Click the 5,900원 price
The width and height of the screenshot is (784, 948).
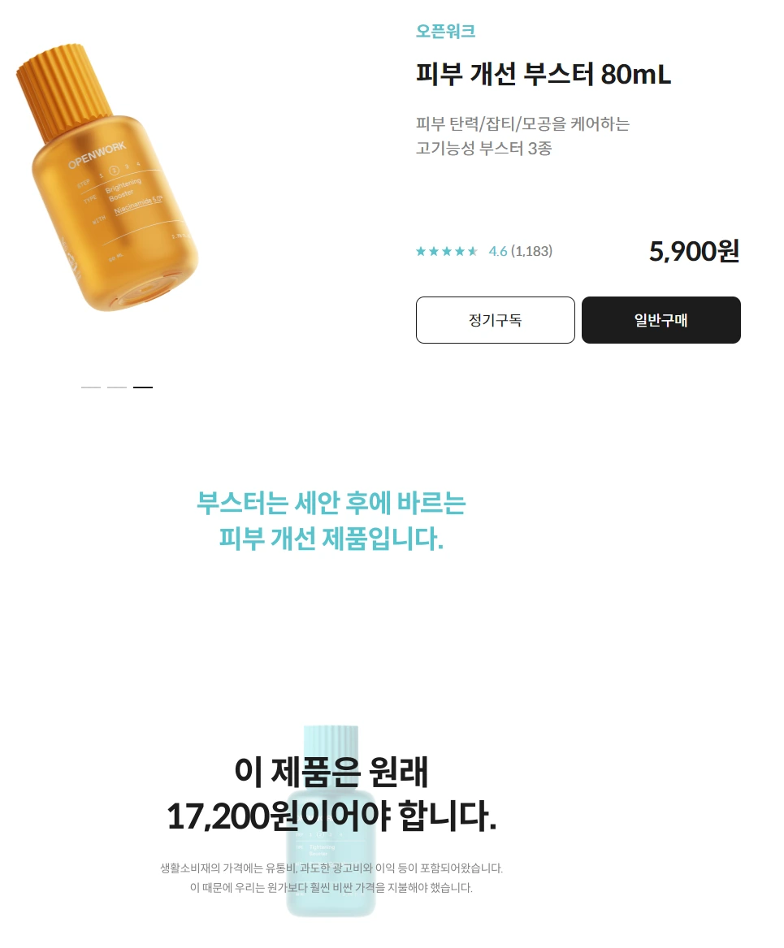coord(694,251)
